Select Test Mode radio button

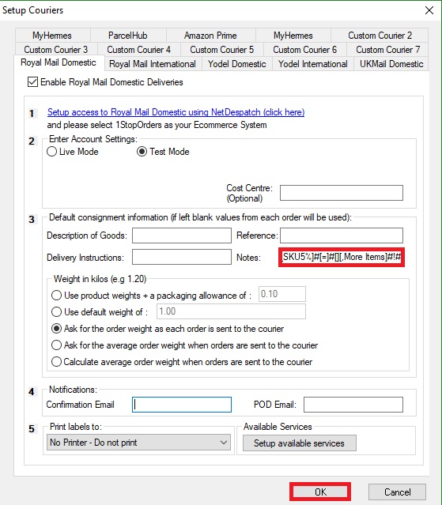142,152
